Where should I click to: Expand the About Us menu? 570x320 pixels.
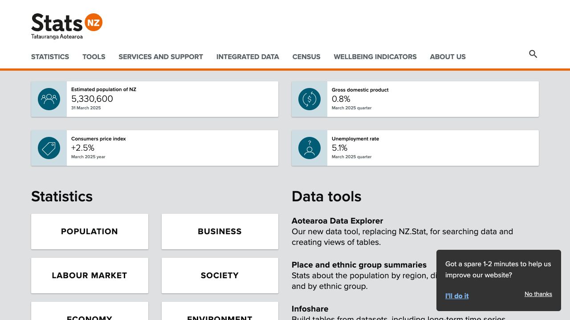tap(448, 57)
